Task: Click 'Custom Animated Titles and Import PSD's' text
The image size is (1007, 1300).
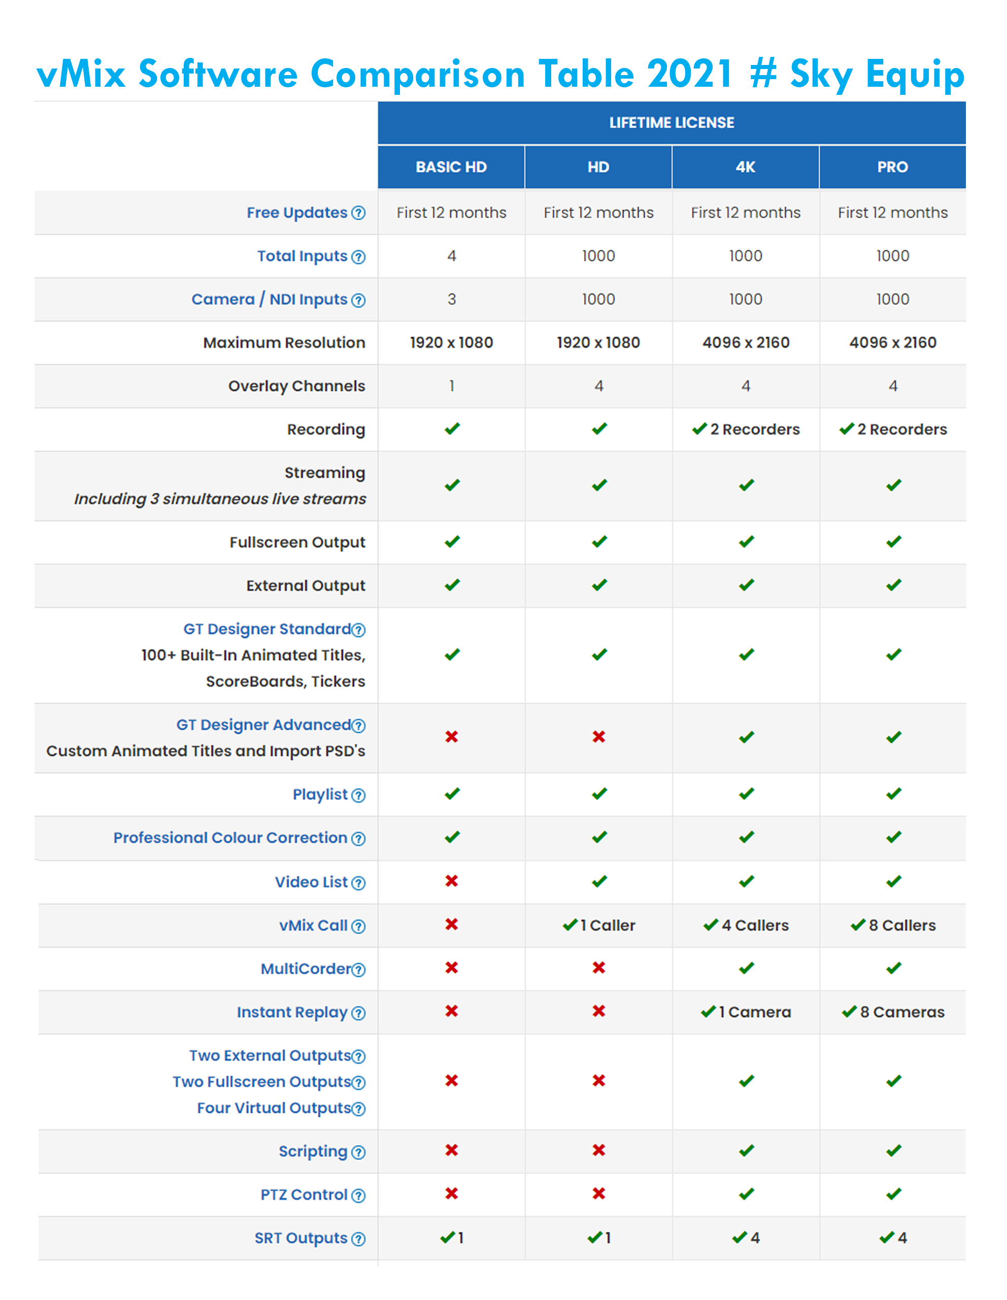Action: (206, 751)
